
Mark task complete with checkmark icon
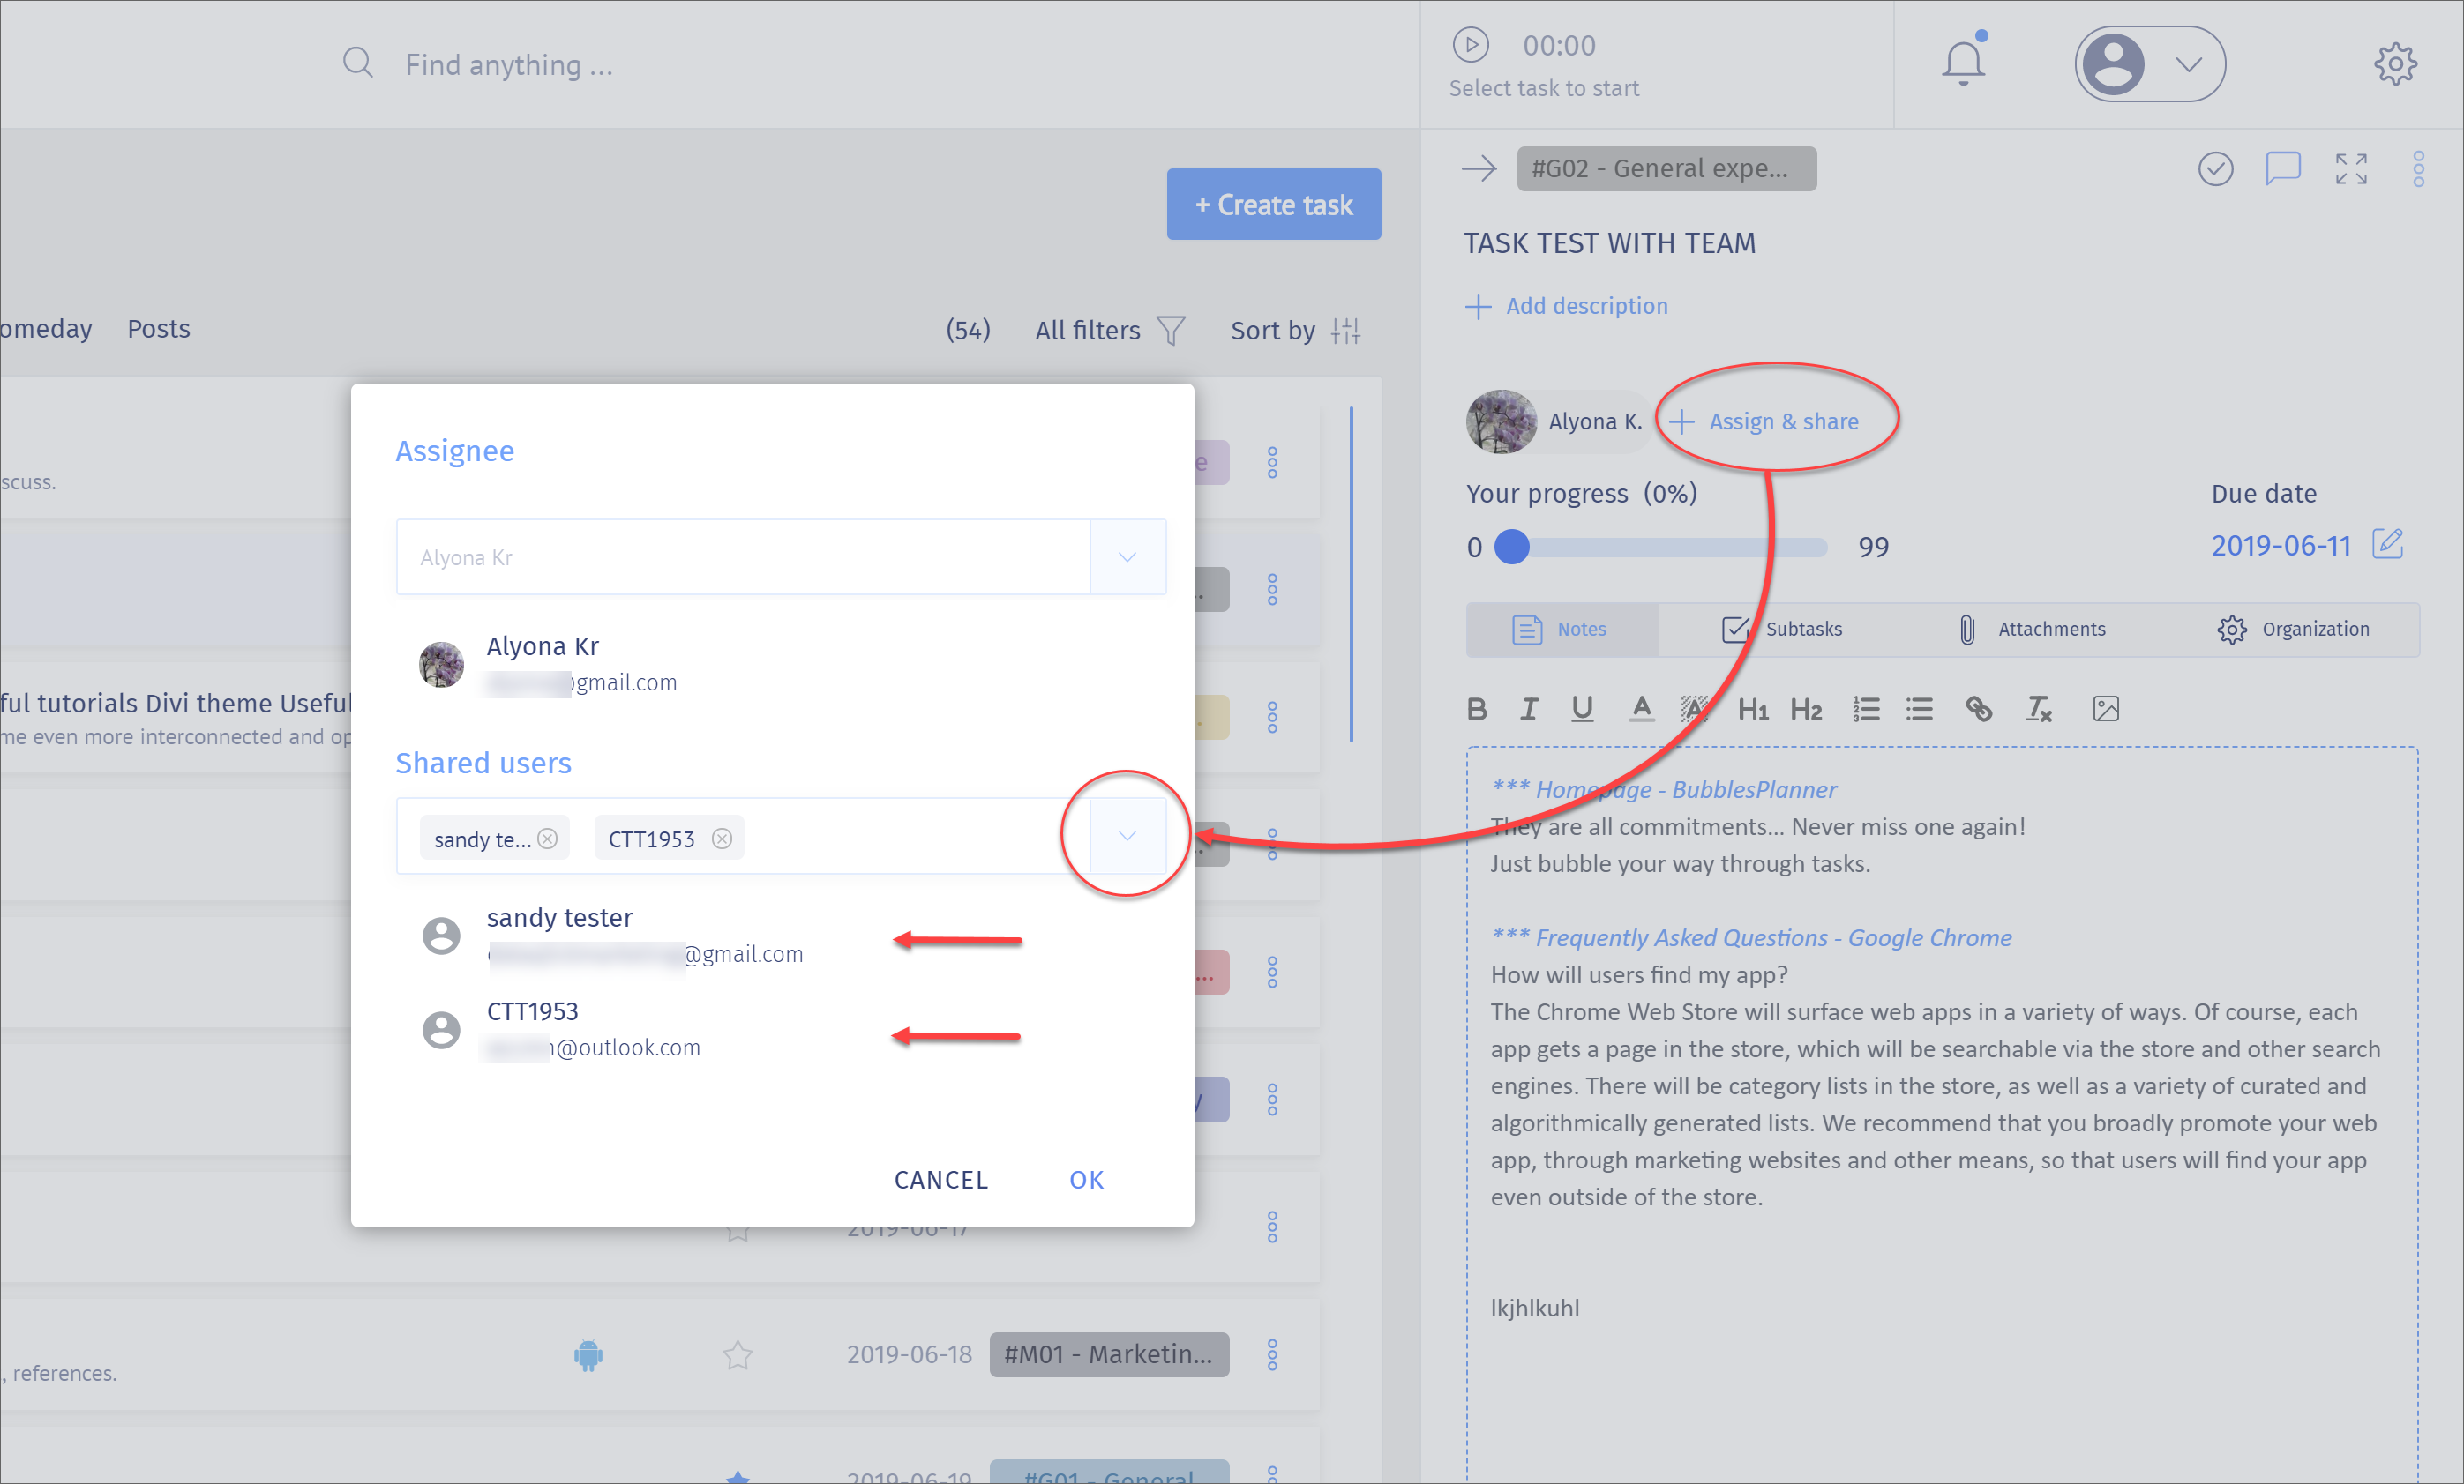(2215, 169)
